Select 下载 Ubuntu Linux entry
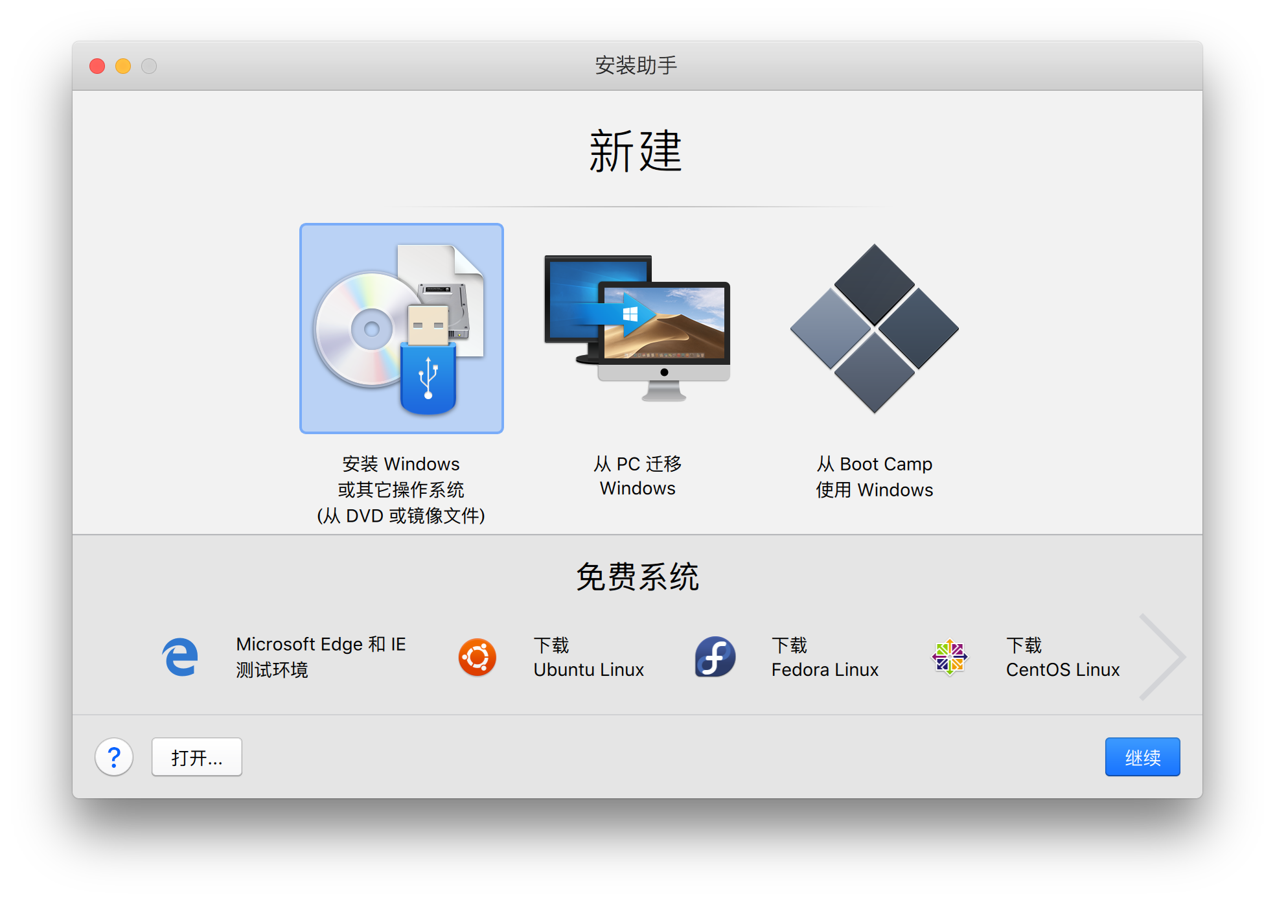The height and width of the screenshot is (902, 1275). pyautogui.click(x=588, y=656)
